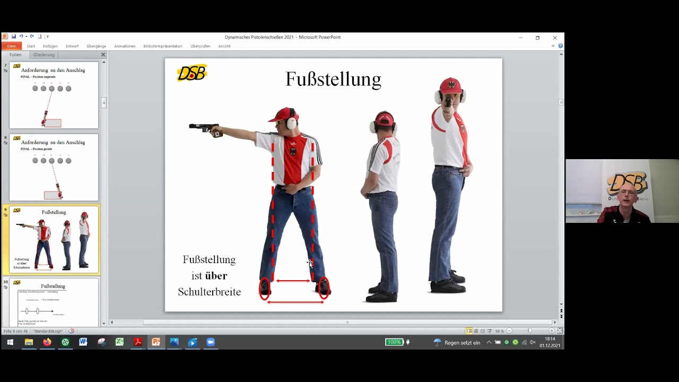
Task: Click the slide area vertical scroll-up arrow
Action: (x=561, y=55)
